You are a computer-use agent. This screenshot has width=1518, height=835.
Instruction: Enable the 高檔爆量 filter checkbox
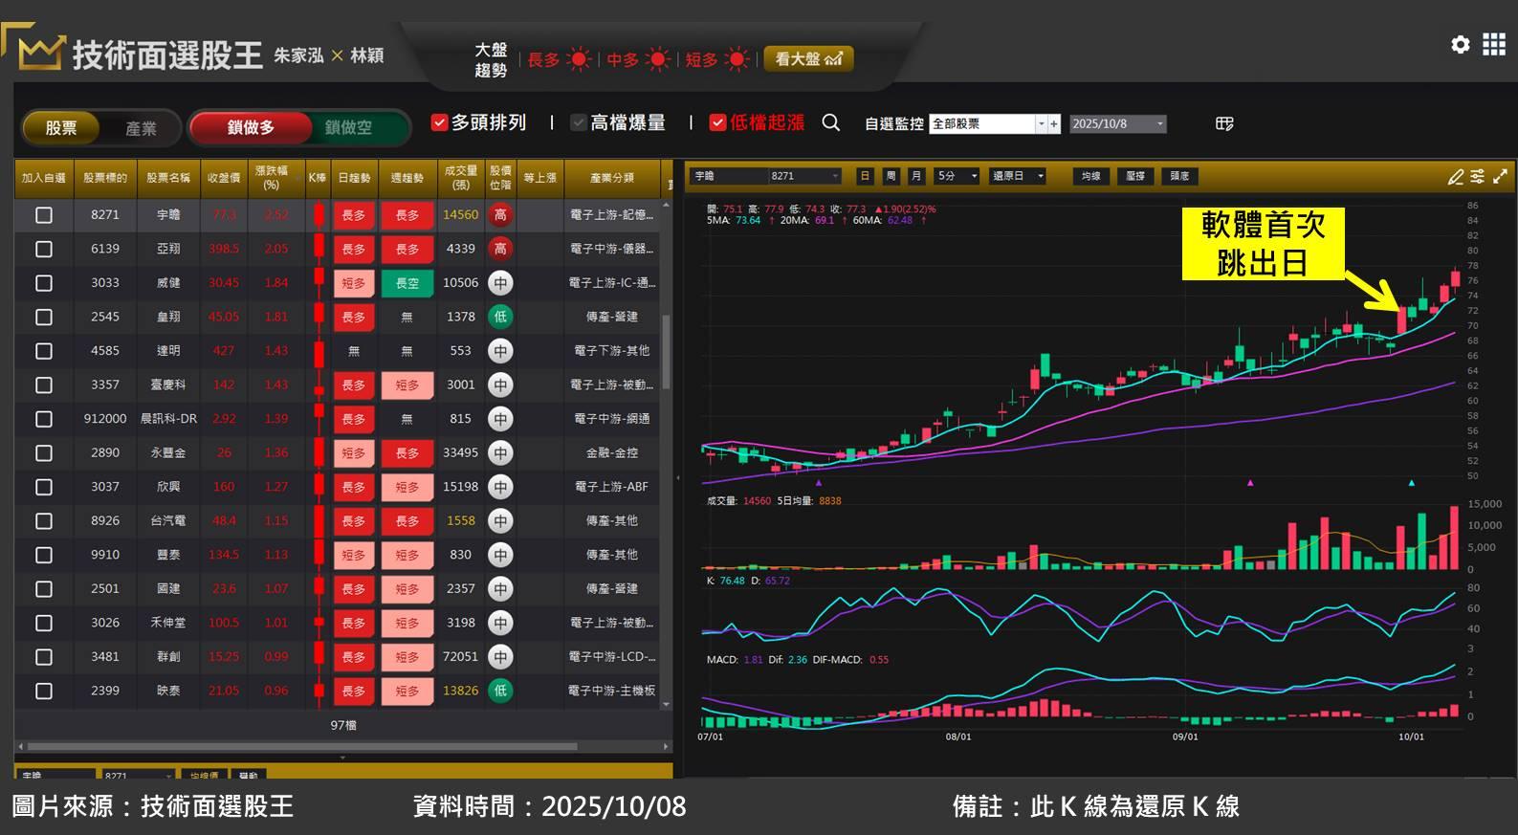point(579,123)
